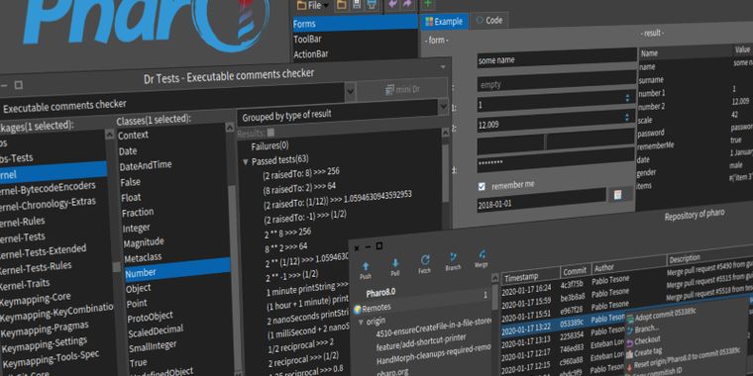Screen dimensions: 753x376
Task: Click the save disk toolbar icon
Action: click(356, 5)
